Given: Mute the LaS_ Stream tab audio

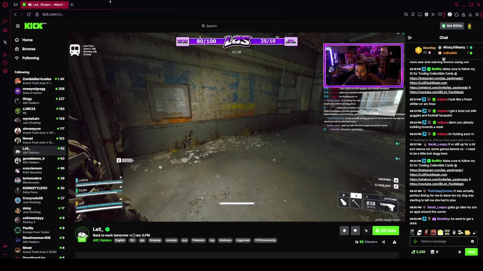Looking at the screenshot, I should click(30, 5).
